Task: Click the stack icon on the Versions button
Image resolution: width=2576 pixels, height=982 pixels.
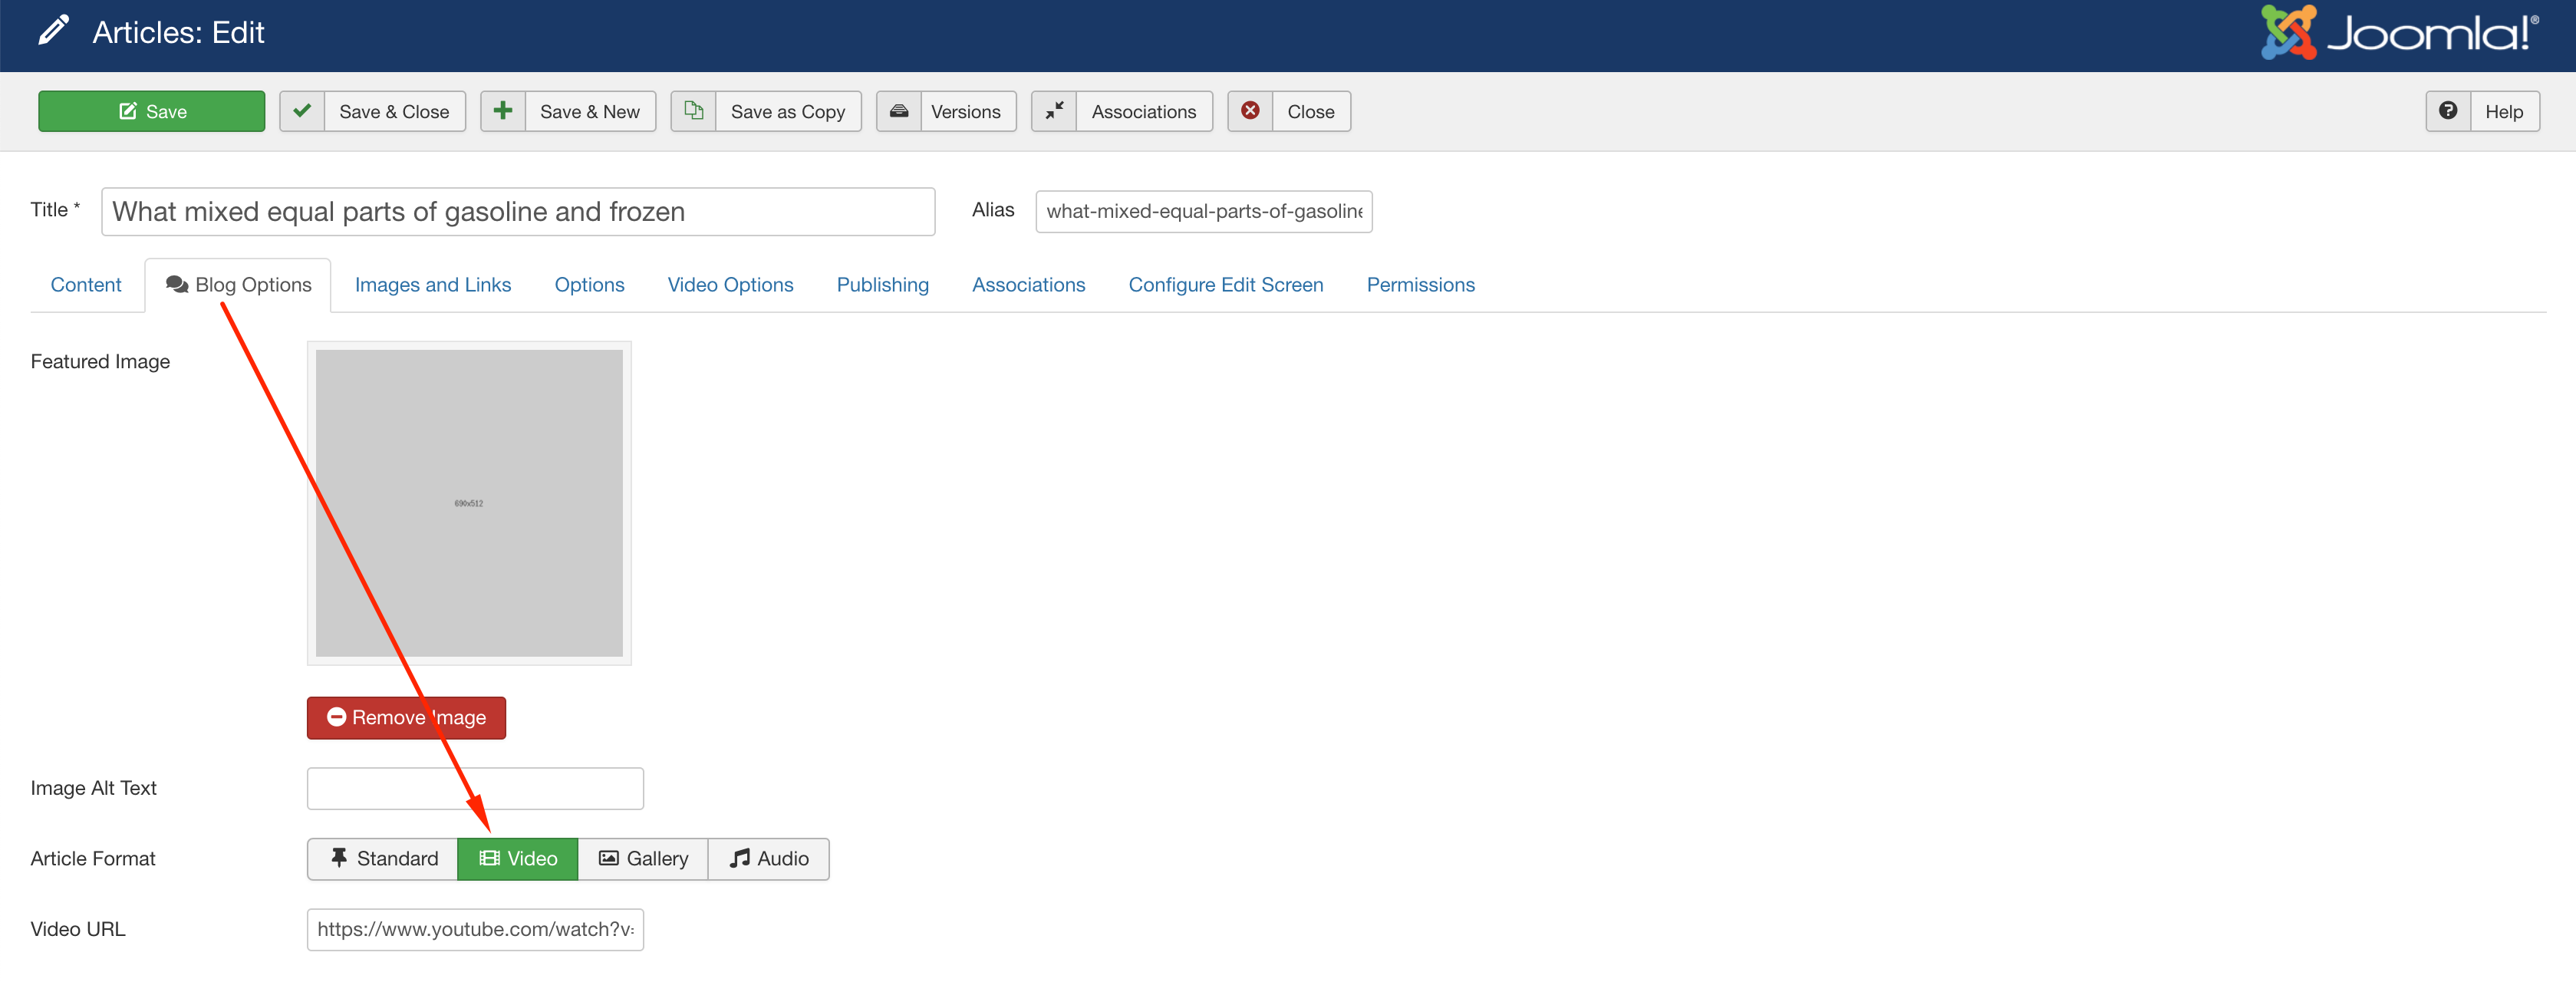Action: pos(898,111)
